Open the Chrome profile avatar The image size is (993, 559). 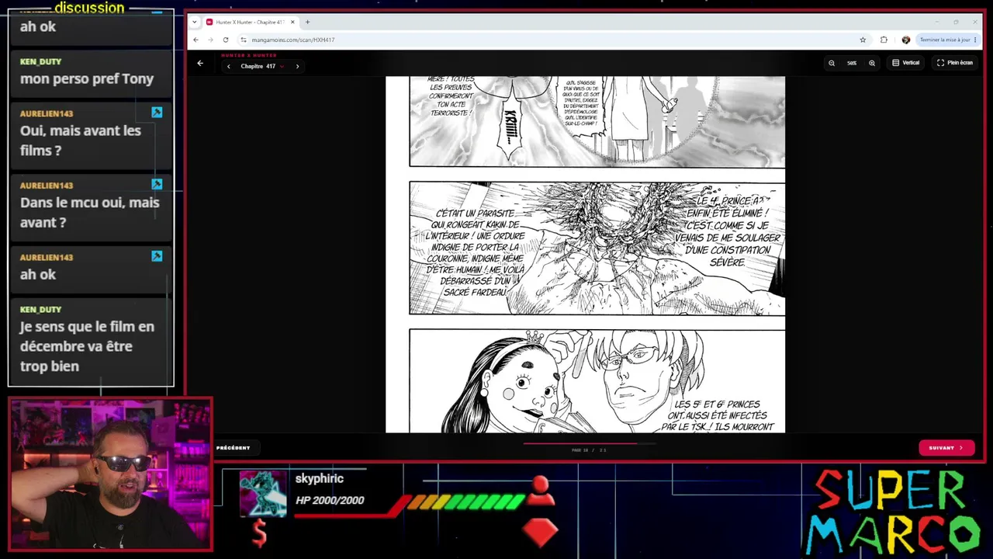905,40
